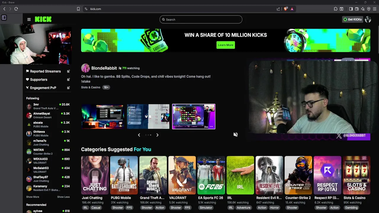
Task: Open 3mr channel in Following list
Action: click(48, 106)
